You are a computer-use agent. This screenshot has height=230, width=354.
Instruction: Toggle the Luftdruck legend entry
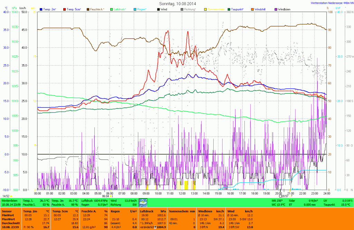click(119, 9)
